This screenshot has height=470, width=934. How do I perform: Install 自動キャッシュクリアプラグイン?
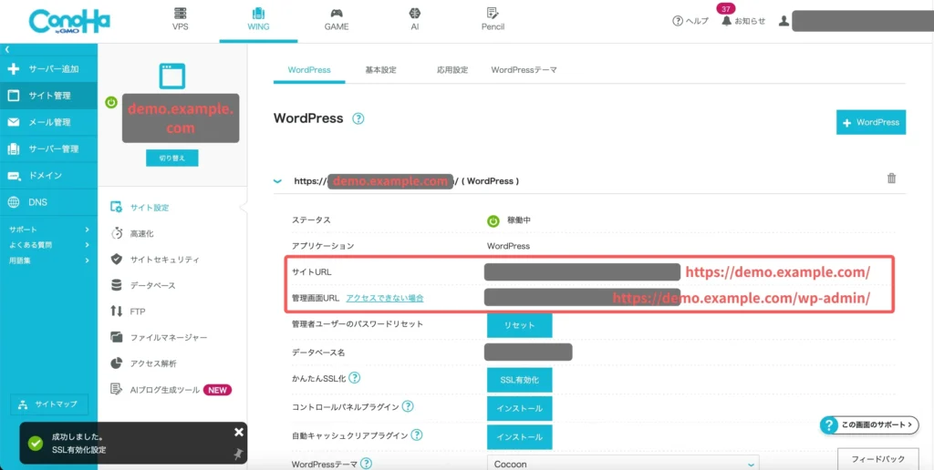coord(519,437)
